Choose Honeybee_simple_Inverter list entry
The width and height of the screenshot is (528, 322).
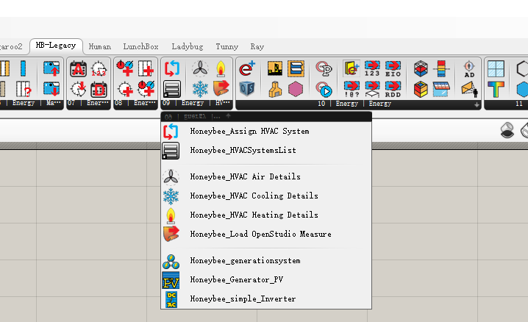(266, 299)
